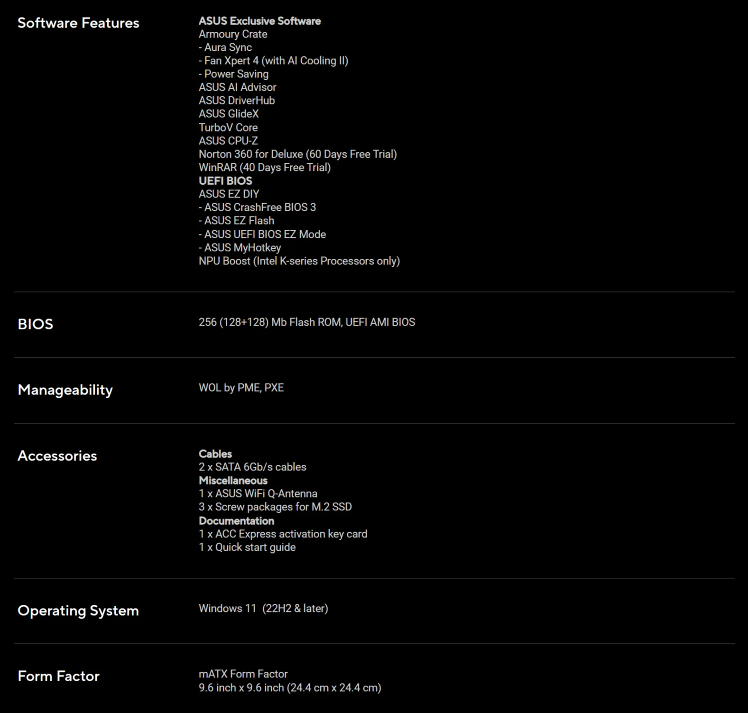Click the 256 Mb Flash ROM specification

[x=306, y=322]
